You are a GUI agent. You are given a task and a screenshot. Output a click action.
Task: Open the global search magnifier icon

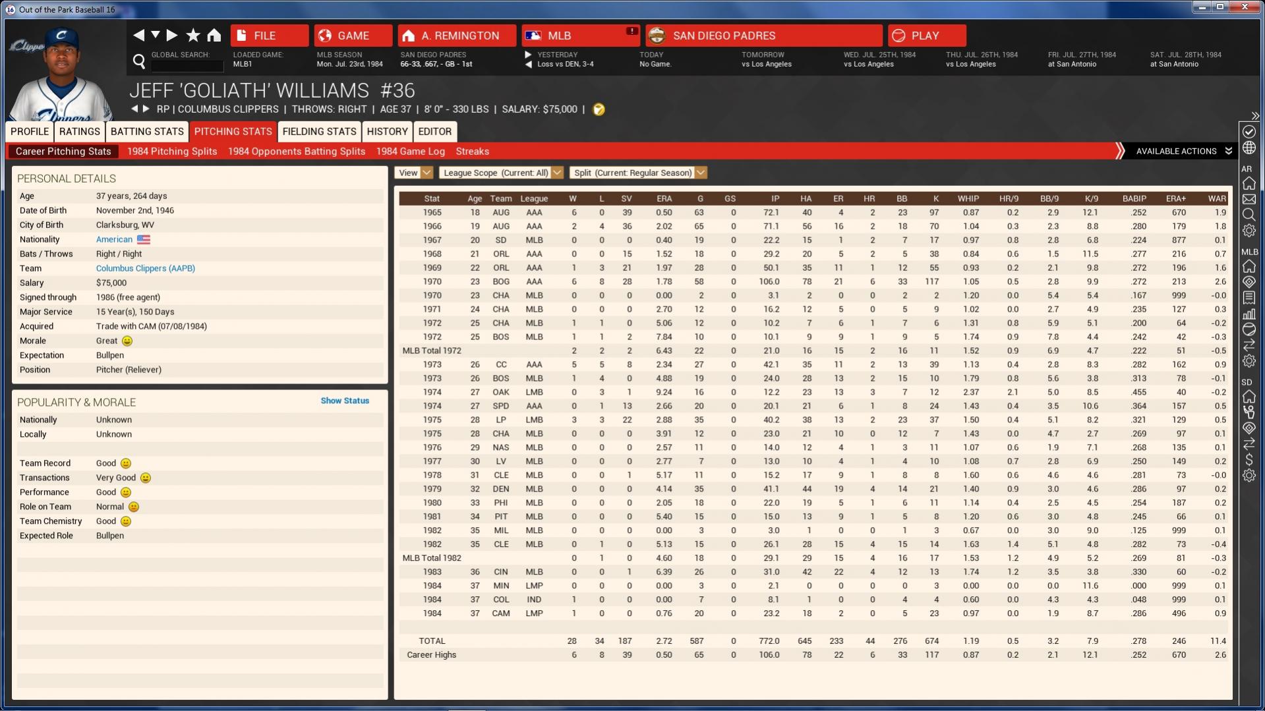click(139, 62)
